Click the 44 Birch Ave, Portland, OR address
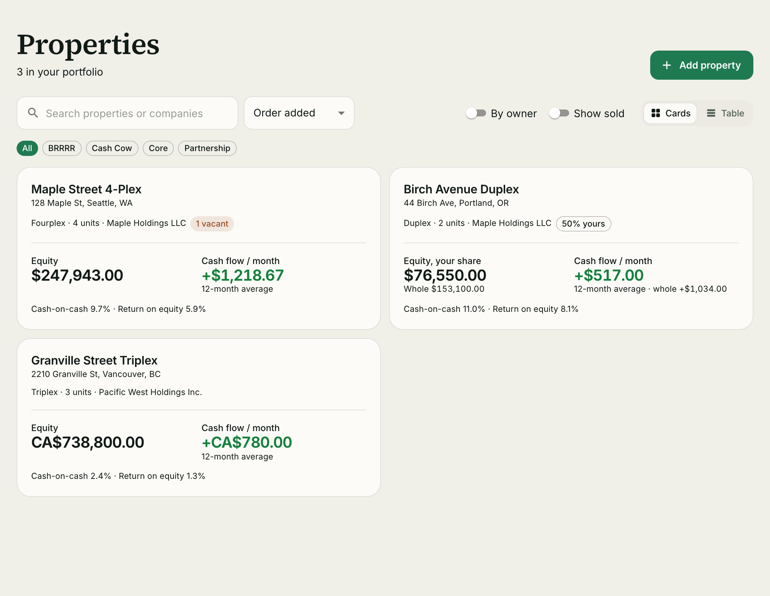 pos(456,203)
